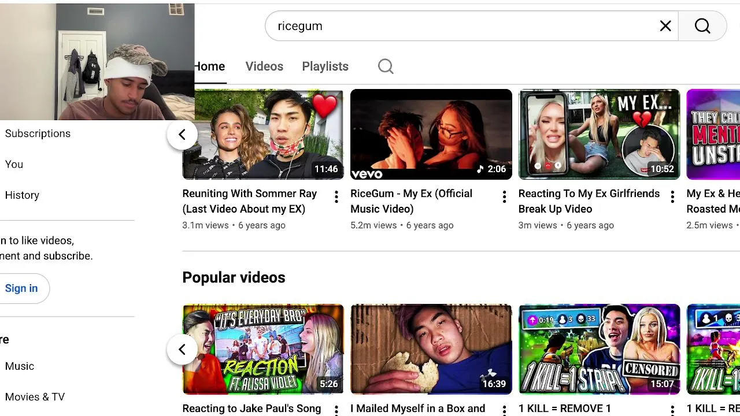Open the title I Mailed Myself in a Box
Image resolution: width=740 pixels, height=416 pixels.
point(418,408)
